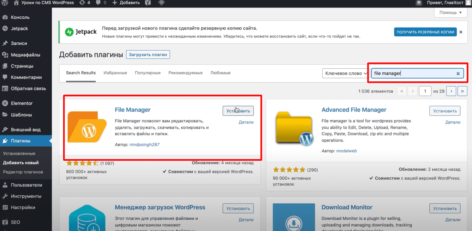Open the updates icon showing 4
This screenshot has width=472, height=231.
pyautogui.click(x=85, y=3)
